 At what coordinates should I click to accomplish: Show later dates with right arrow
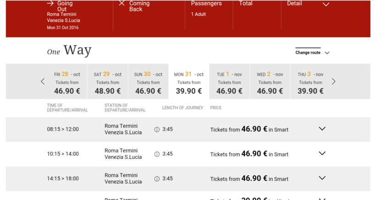tap(333, 81)
